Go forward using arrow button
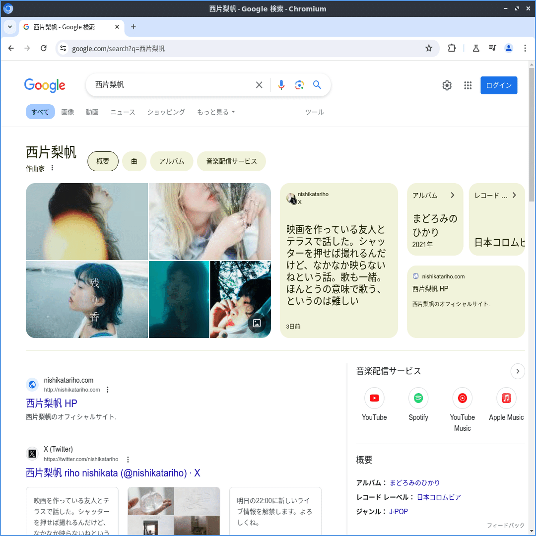This screenshot has height=536, width=536. tap(27, 48)
